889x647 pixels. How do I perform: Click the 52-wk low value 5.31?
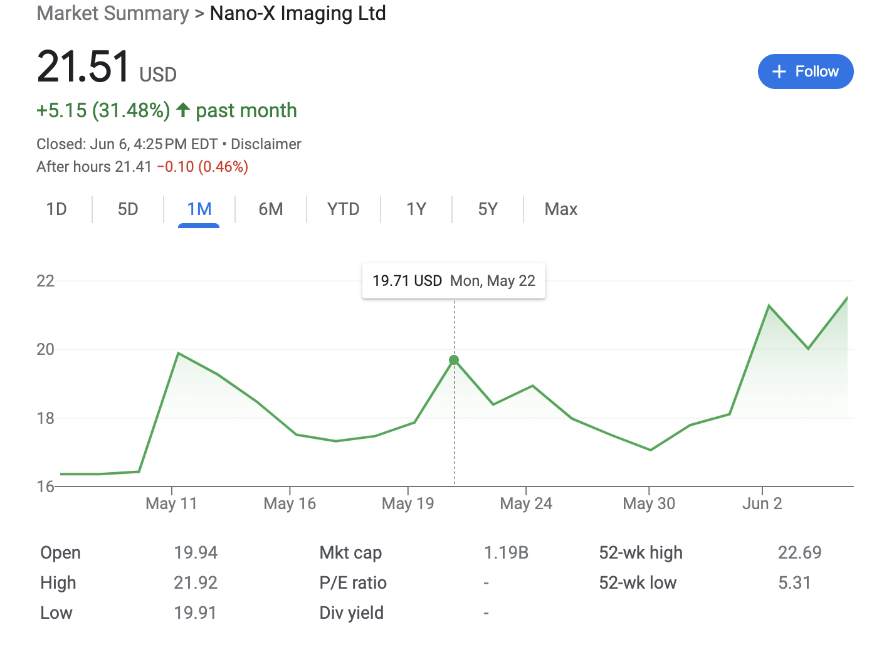(794, 582)
